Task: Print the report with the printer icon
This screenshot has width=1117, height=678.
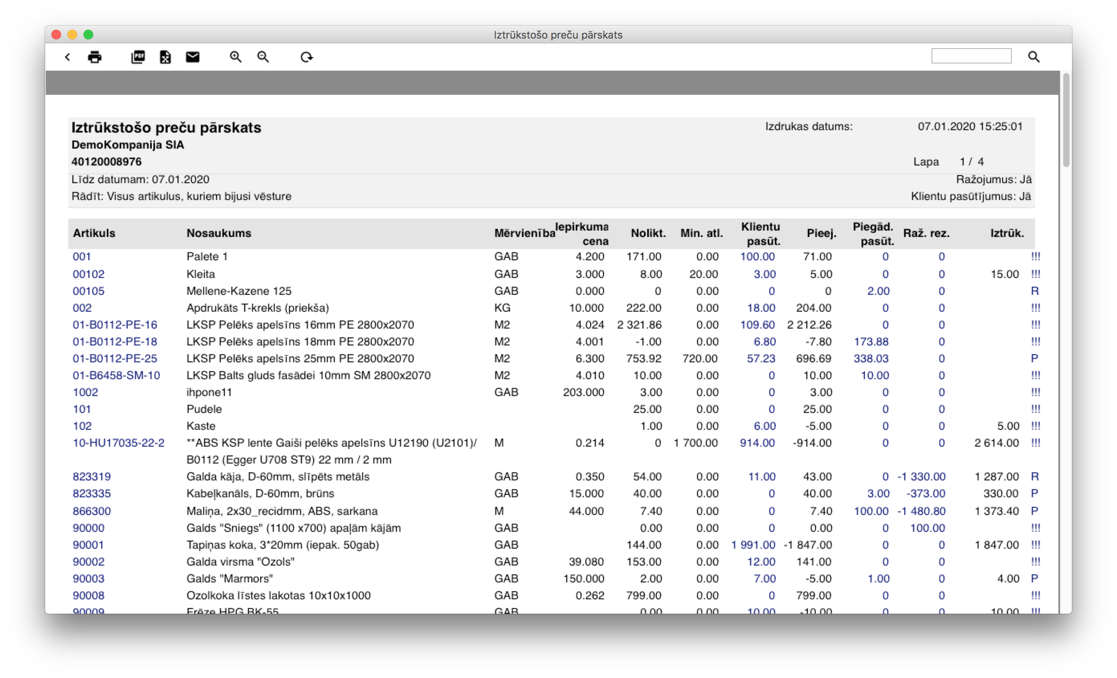Action: [95, 57]
